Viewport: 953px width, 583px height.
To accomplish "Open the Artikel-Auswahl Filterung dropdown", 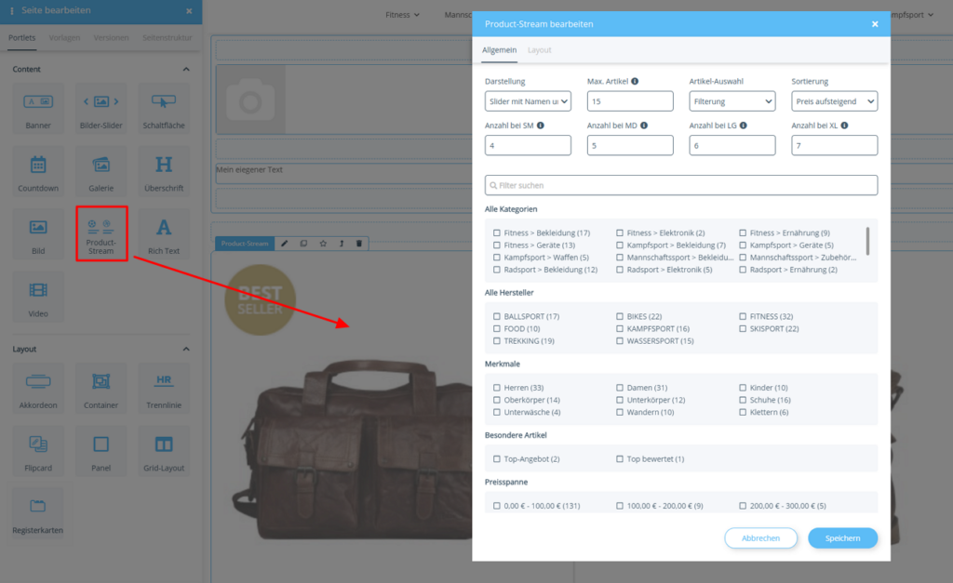I will pos(732,100).
